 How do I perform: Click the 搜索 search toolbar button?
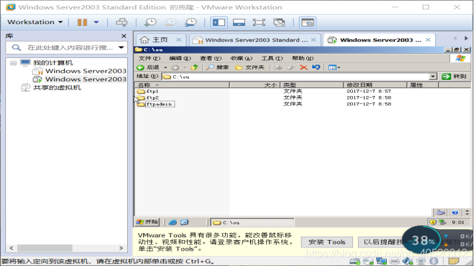pos(217,67)
